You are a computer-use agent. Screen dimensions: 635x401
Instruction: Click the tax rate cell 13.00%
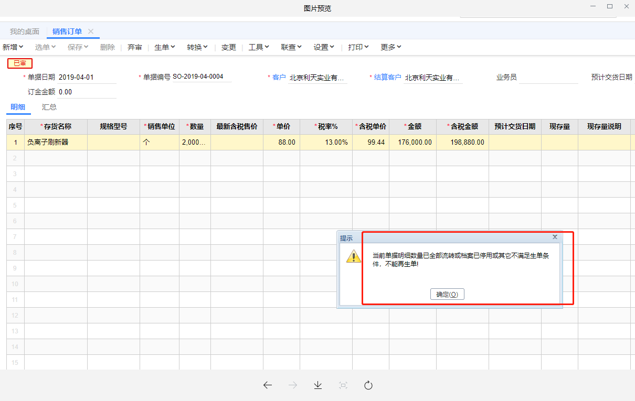pyautogui.click(x=326, y=142)
